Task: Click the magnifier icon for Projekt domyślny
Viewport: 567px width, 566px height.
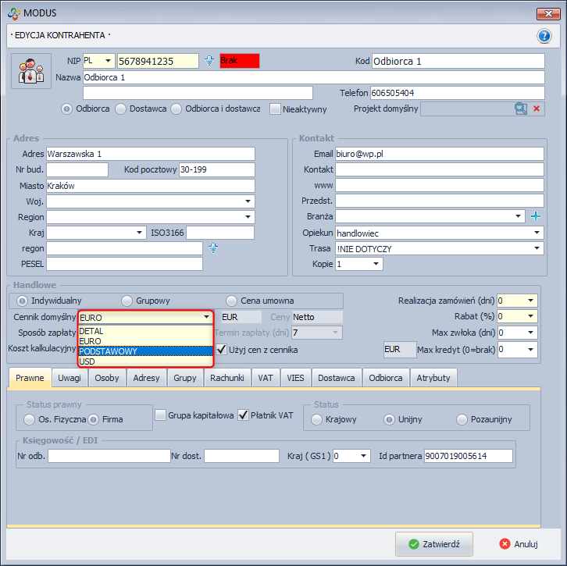Action: point(521,109)
